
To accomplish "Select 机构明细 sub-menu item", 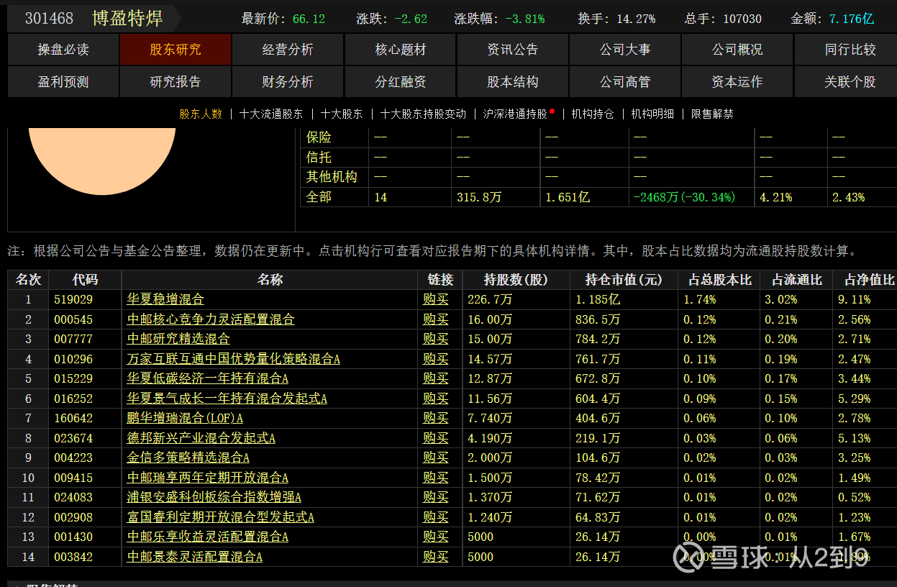I will 652,114.
